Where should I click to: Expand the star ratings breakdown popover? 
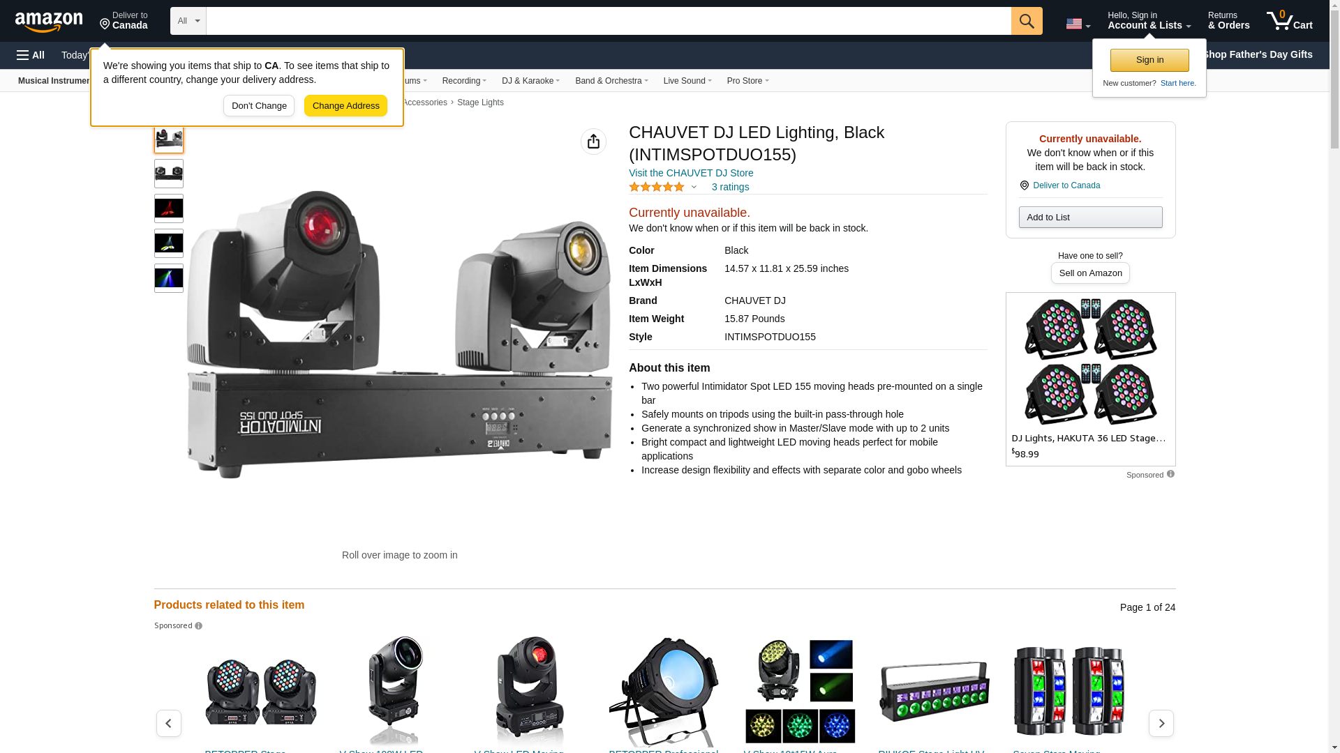click(x=694, y=187)
